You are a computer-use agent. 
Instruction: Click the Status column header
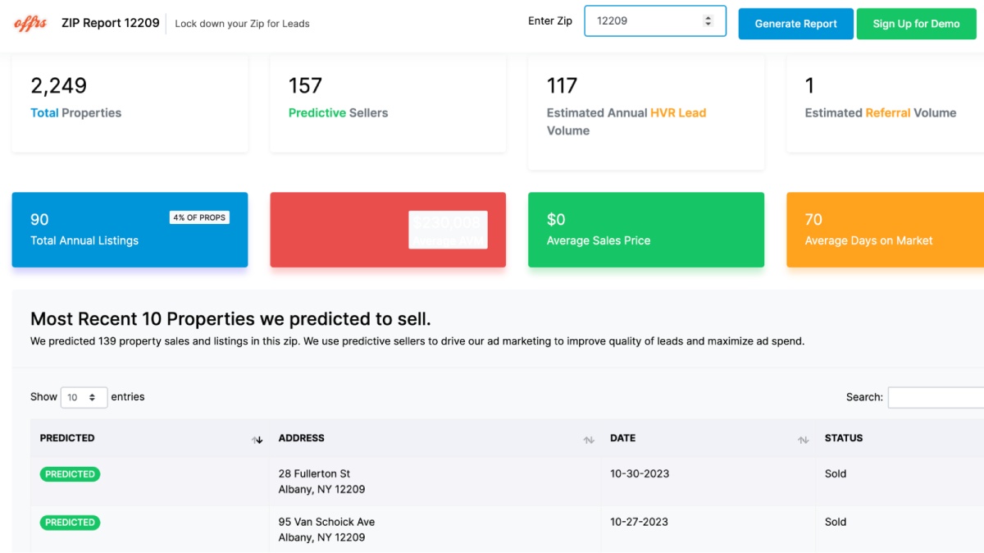click(x=844, y=438)
